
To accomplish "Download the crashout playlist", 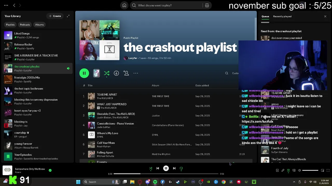I will (x=116, y=73).
